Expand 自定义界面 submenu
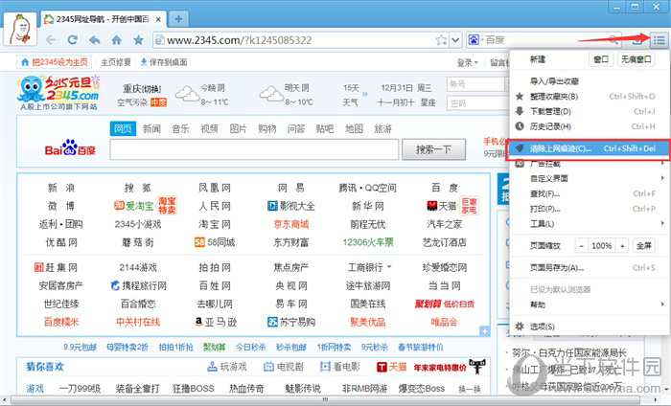 coord(590,178)
